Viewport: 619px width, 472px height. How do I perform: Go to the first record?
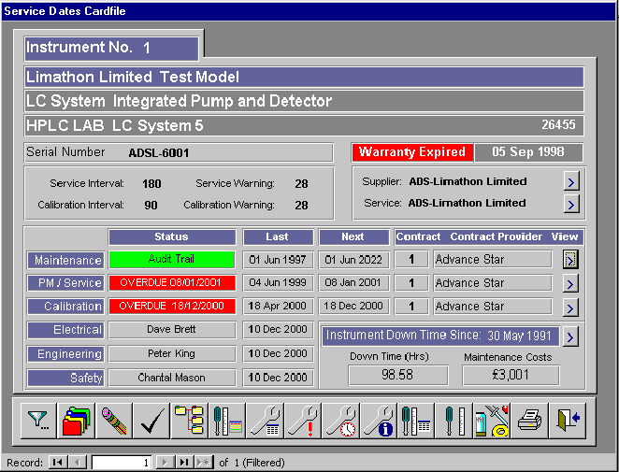(x=58, y=462)
